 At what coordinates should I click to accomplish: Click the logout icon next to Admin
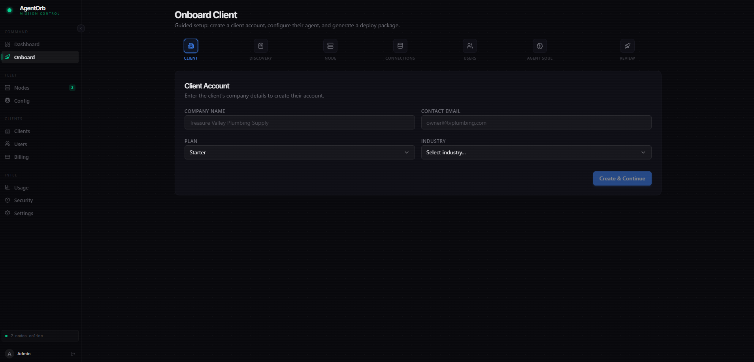click(x=73, y=354)
